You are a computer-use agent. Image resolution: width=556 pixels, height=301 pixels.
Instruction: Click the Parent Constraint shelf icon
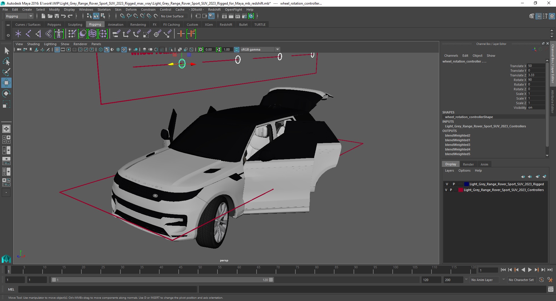click(x=116, y=34)
